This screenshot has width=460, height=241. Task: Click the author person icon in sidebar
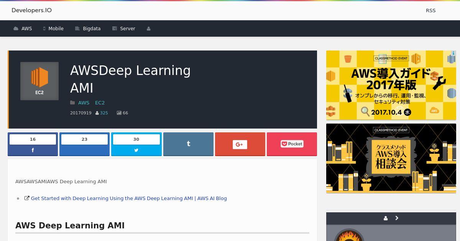click(x=386, y=218)
